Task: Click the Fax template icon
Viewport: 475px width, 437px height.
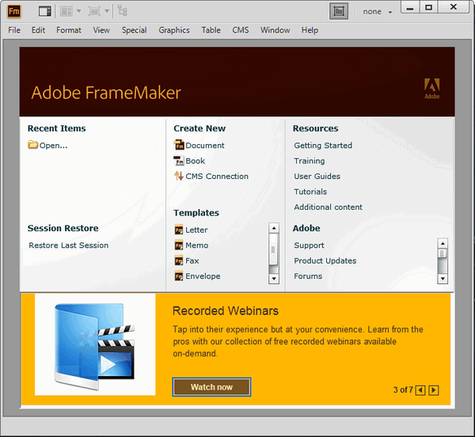Action: [179, 260]
